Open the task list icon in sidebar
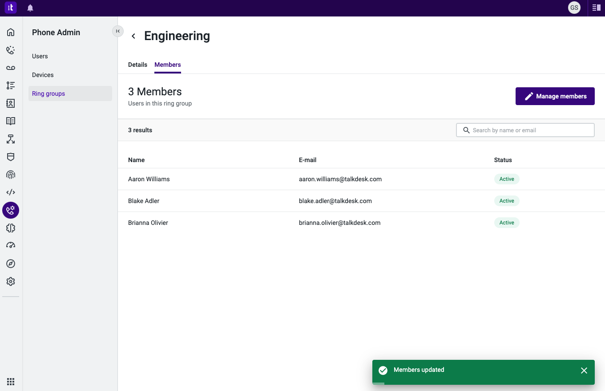 (x=11, y=86)
